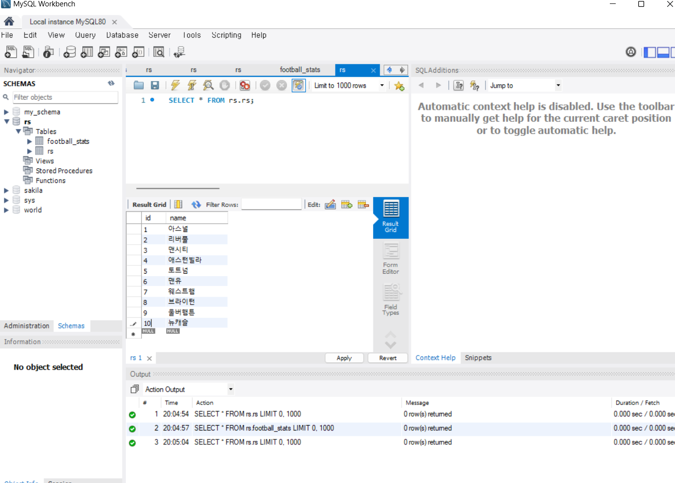Open the Limit to 1000 rows dropdown
Viewport: 675px width, 483px height.
(382, 85)
